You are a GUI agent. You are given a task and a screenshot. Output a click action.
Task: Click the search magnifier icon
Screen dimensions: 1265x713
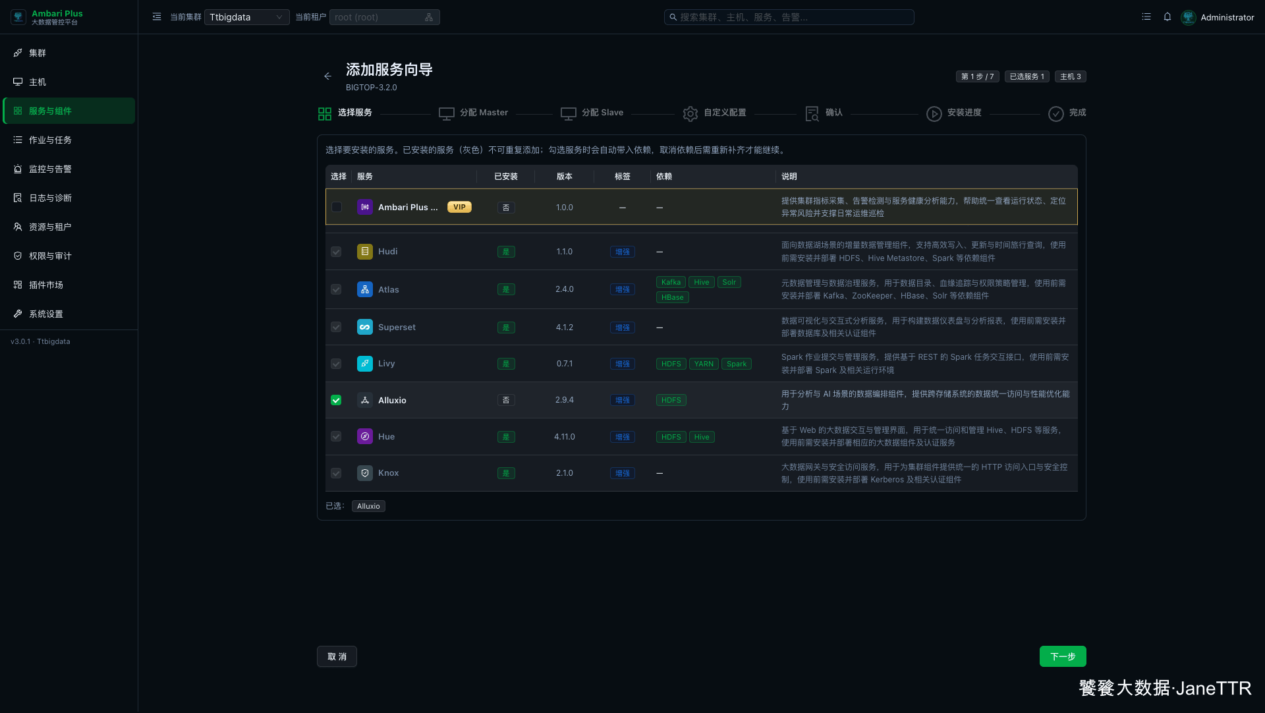[673, 17]
